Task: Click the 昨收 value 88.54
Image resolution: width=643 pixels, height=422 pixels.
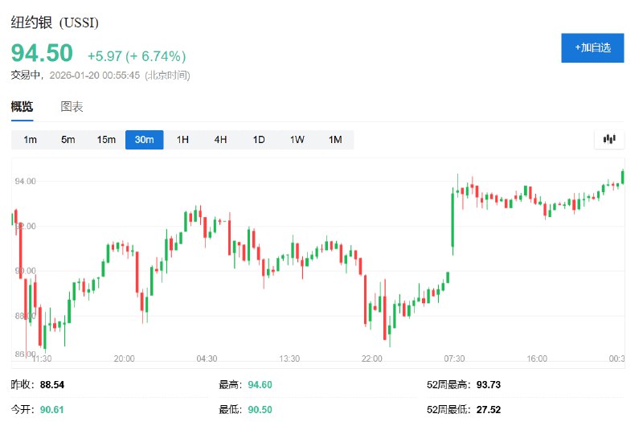Action: pyautogui.click(x=52, y=385)
